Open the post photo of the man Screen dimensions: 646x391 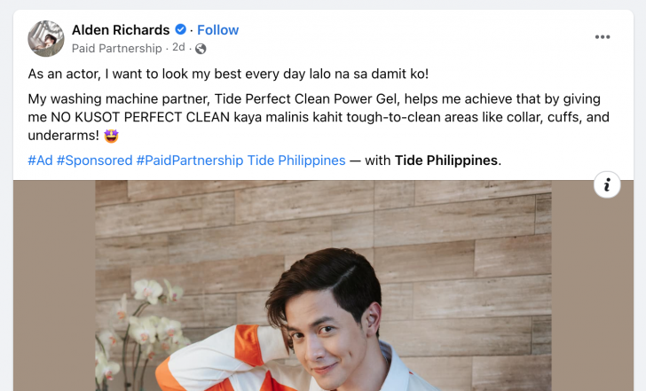323,285
